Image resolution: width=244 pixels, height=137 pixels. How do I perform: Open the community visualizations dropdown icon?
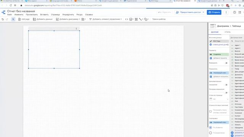coord(83,19)
